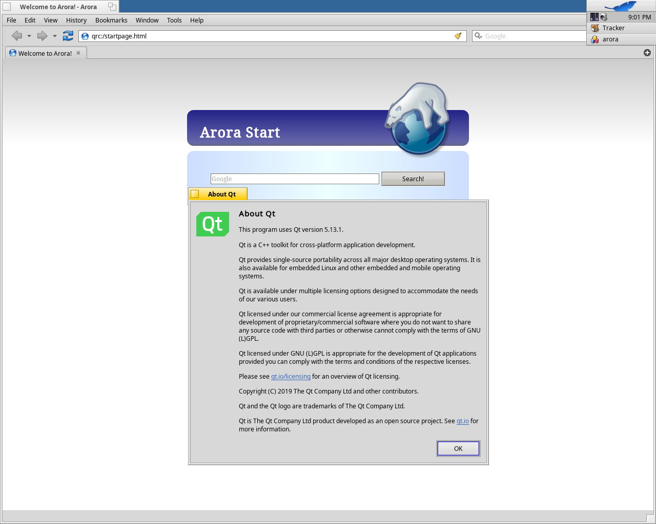Screen dimensions: 656x524
Task: Click the globe site icon in address bar
Action: (85, 36)
